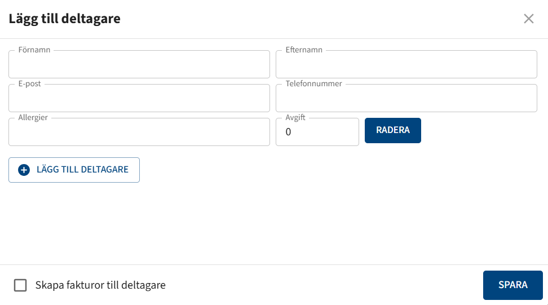Click the plus icon to add participant
This screenshot has width=548, height=305.
pos(24,170)
